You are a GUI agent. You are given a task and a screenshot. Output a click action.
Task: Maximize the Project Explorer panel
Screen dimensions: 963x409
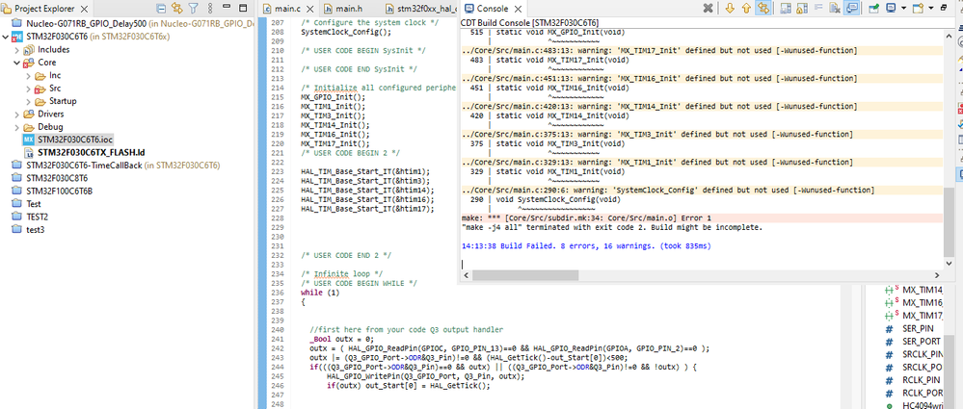243,8
